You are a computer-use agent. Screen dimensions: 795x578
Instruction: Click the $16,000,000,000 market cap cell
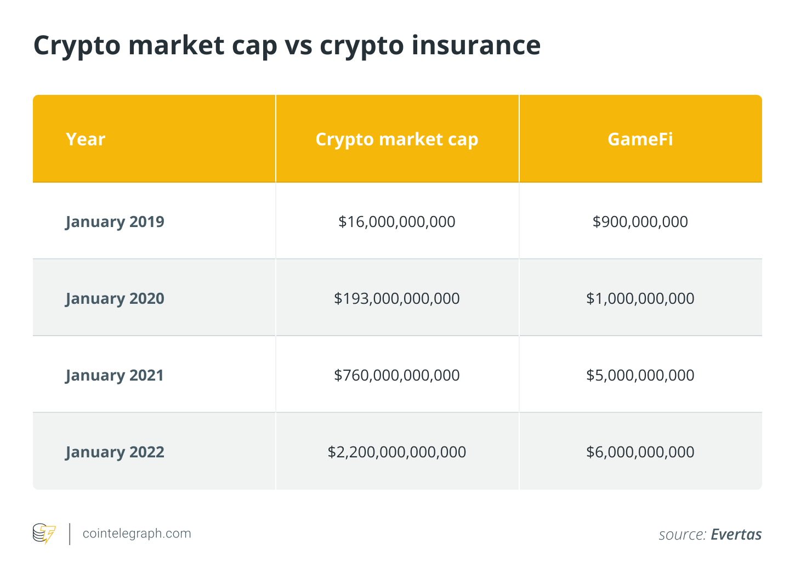click(x=397, y=222)
